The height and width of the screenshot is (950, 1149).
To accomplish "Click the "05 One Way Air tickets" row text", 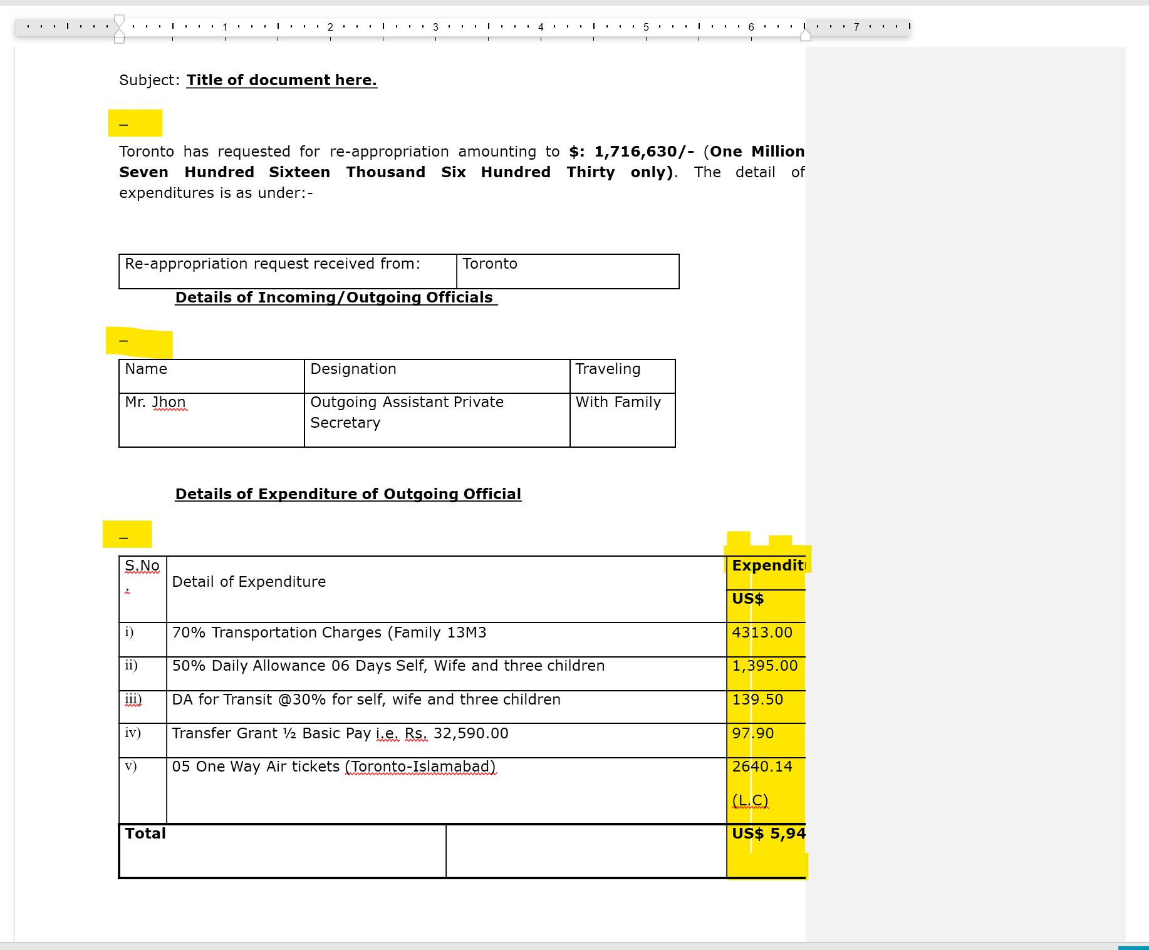I will point(334,767).
